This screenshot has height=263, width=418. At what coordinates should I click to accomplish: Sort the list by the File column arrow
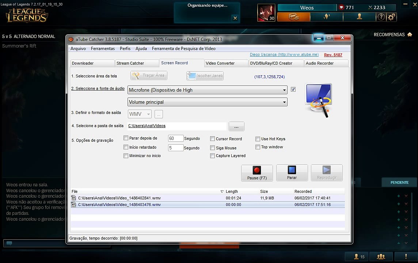(x=222, y=191)
